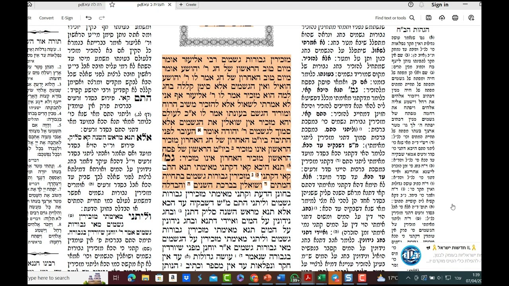Launch Microsoft Edge from the taskbar
Viewport: 509px width, 286px height.
click(x=131, y=278)
